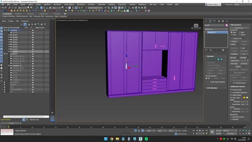Open the Motion command panel tab

219,21
